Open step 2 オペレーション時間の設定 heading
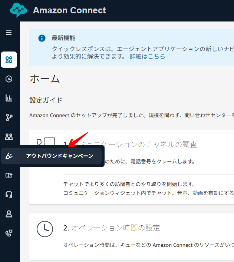The image size is (234, 262). pos(115,228)
